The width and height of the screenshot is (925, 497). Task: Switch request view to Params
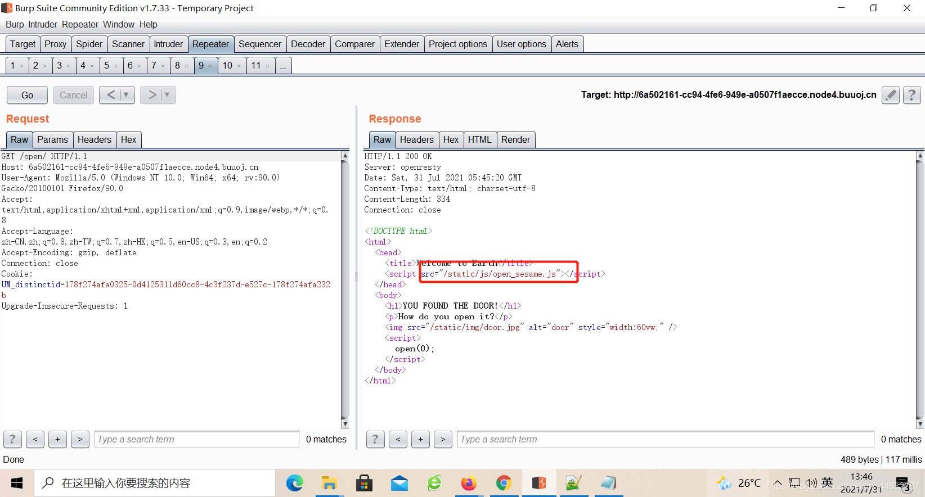(52, 139)
